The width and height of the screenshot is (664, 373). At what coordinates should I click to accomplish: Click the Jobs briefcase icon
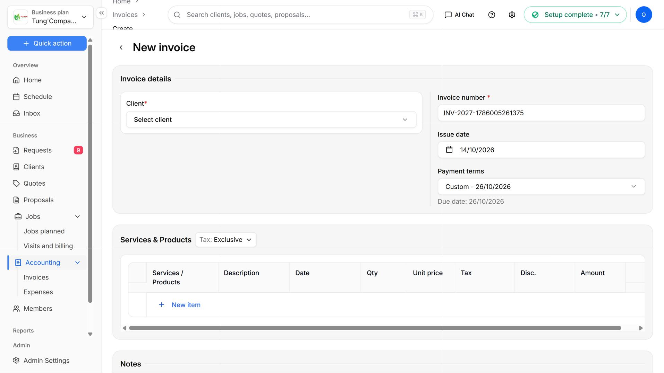click(18, 216)
